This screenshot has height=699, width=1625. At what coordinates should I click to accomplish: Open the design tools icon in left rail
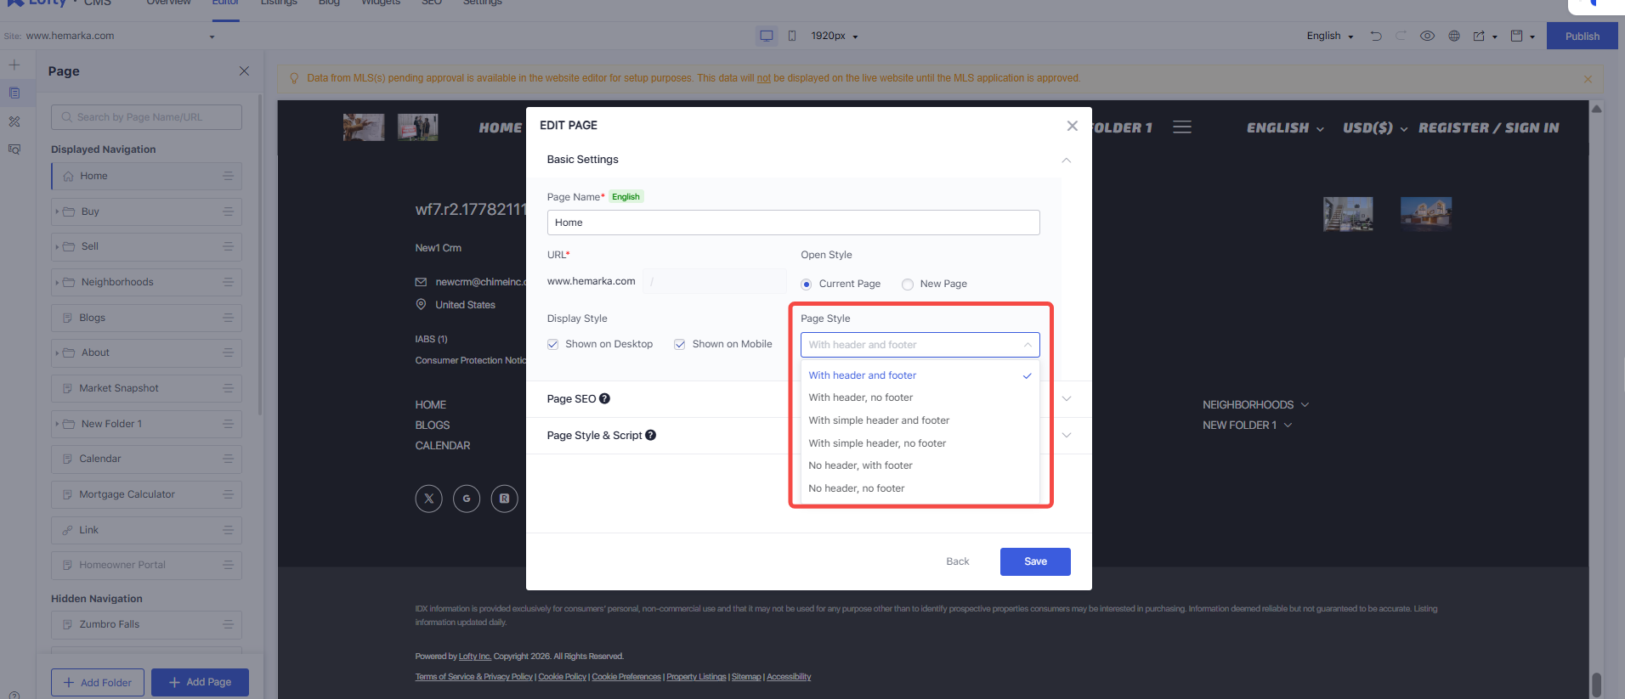click(x=14, y=121)
